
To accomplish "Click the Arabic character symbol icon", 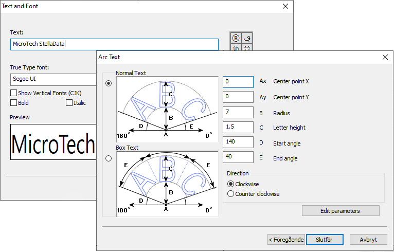I will tap(247, 38).
